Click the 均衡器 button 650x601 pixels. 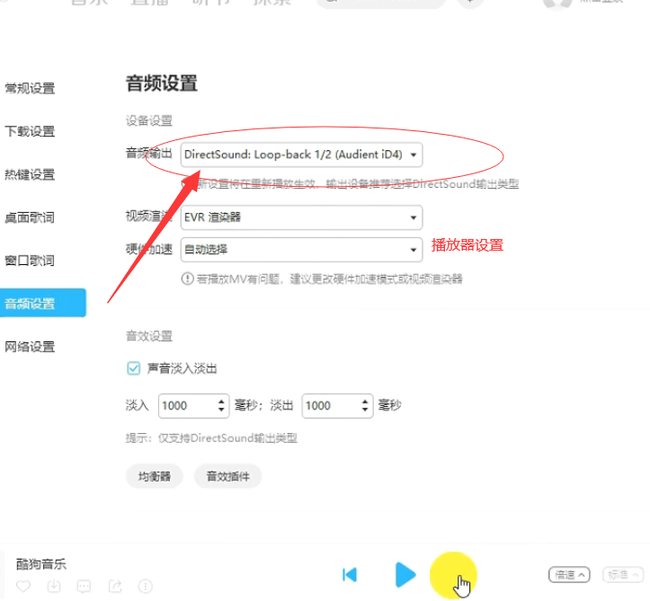coord(155,477)
